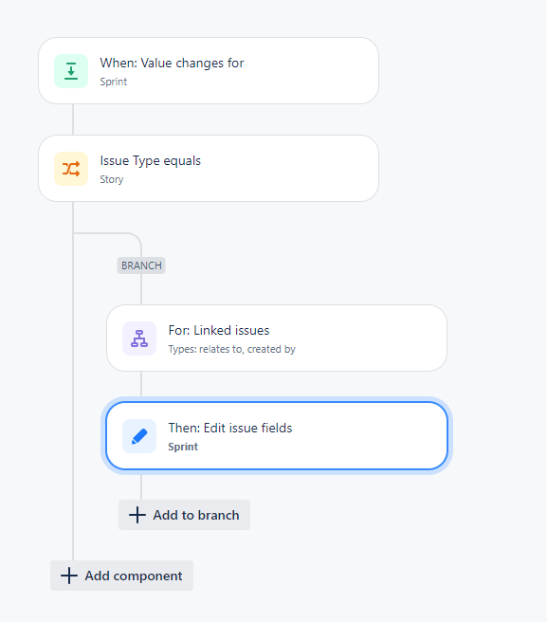The image size is (547, 622).
Task: Click the Add component button text
Action: [134, 576]
